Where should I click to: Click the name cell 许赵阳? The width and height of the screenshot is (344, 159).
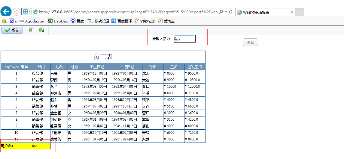tap(59, 133)
